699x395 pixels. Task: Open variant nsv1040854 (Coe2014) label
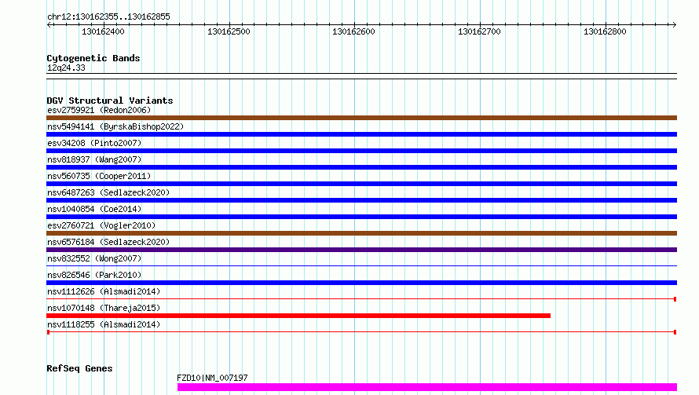tap(94, 209)
